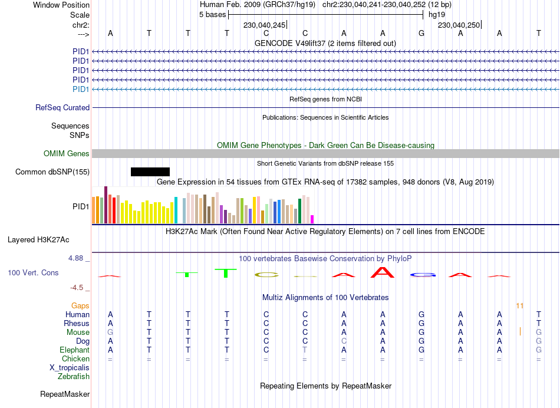Click the OMIM Genes track label

pos(66,154)
